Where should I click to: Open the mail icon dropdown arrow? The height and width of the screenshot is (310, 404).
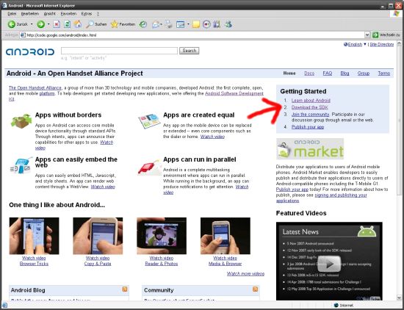162,24
